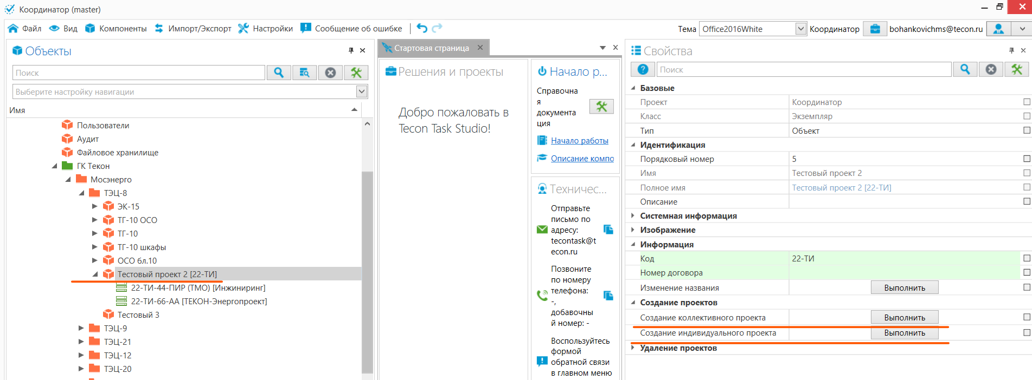
Task: Expand the Системная информация section
Action: pos(633,215)
